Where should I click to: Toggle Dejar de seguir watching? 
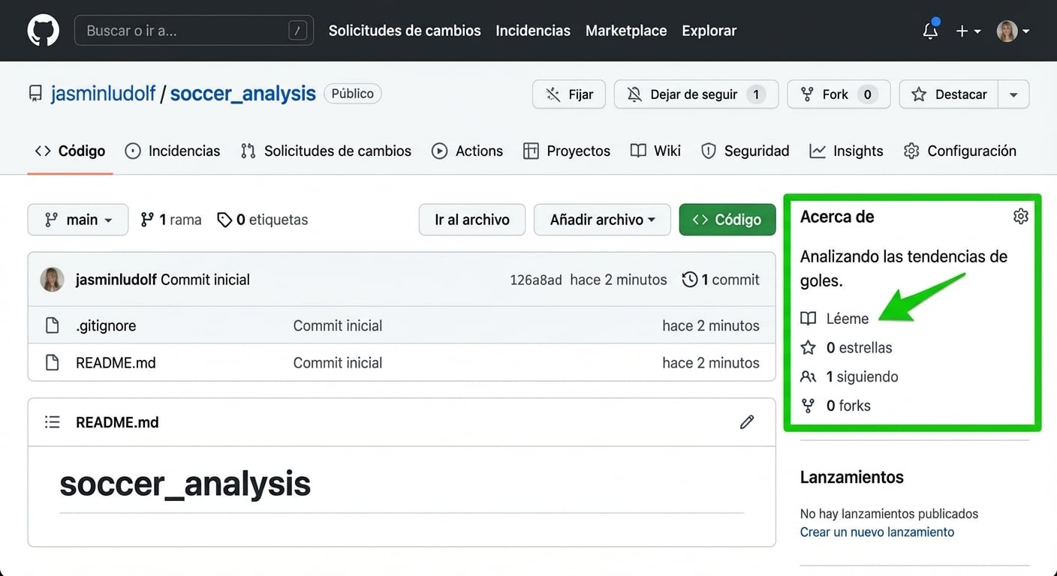696,94
